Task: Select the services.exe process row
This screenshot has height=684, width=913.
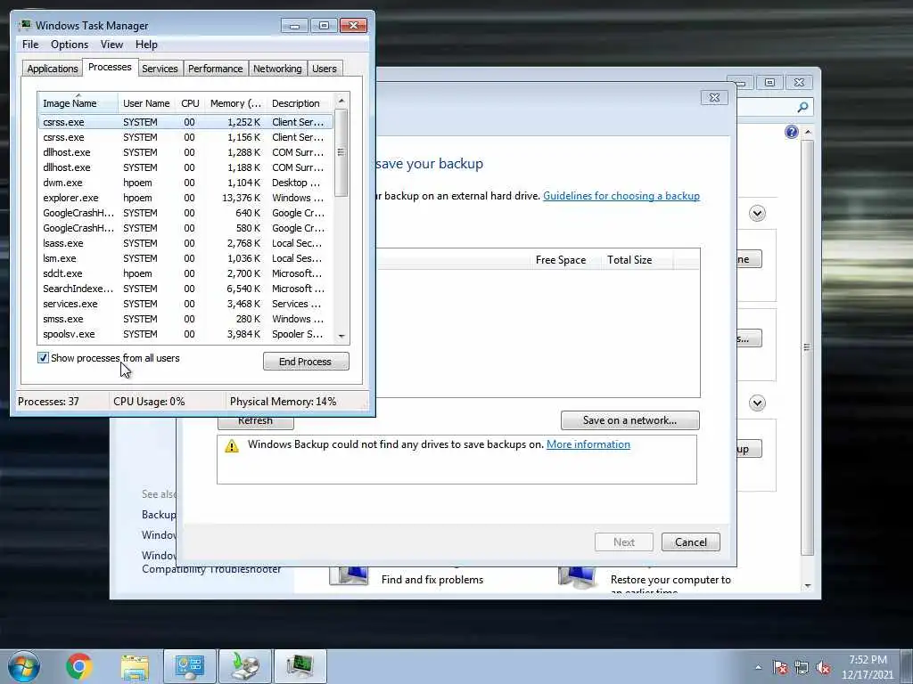Action: (185, 304)
